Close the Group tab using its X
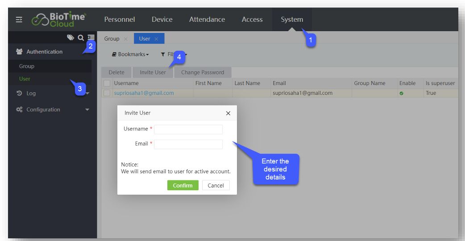The width and height of the screenshot is (465, 241). (x=125, y=39)
